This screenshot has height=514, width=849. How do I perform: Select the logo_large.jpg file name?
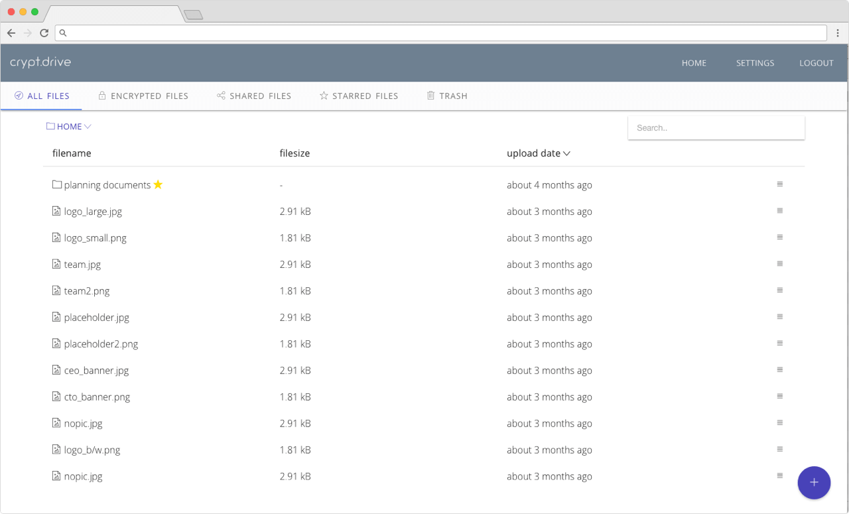click(93, 212)
